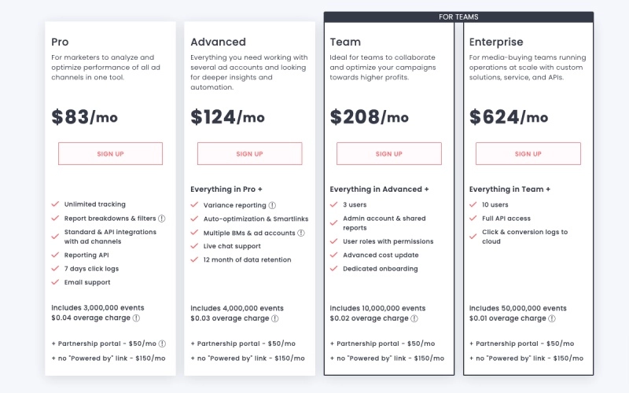
Task: Click info icon next to Pro Partnership portal
Action: [x=162, y=343]
